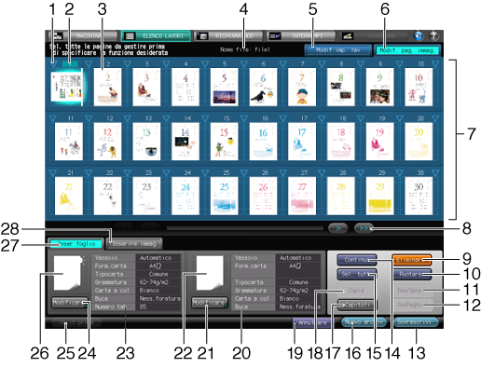This screenshot has width=481, height=367.
Task: Click the InsPagVuota button
Action: tap(412, 305)
